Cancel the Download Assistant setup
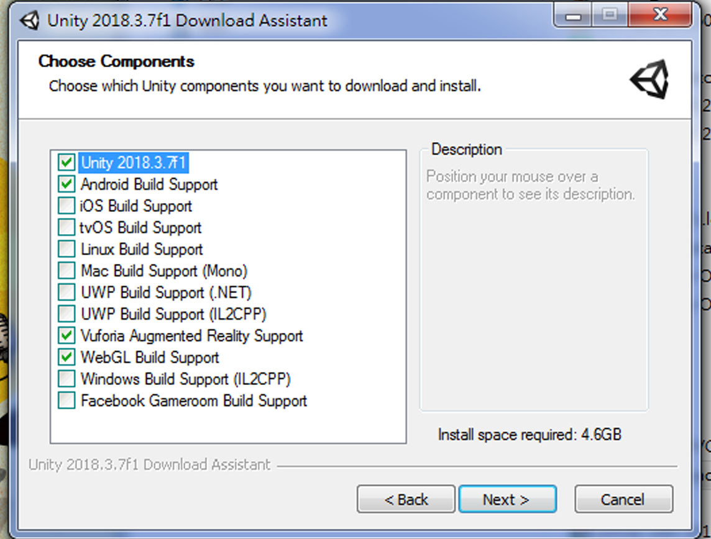Screen dimensions: 711x539 (x=623, y=499)
